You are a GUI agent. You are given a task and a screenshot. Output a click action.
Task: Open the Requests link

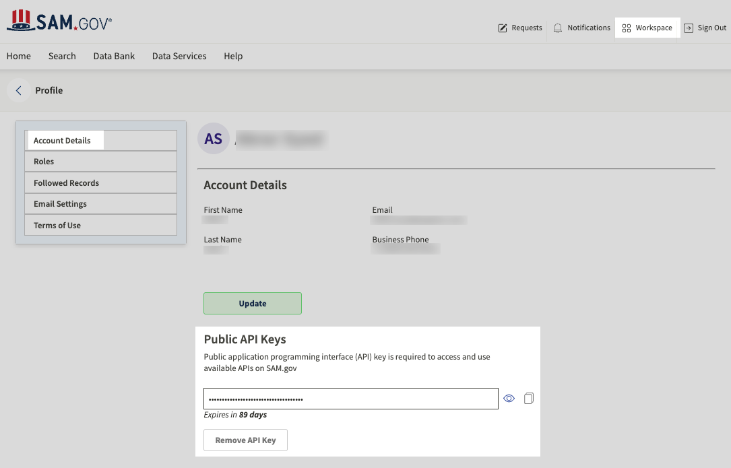pyautogui.click(x=527, y=28)
